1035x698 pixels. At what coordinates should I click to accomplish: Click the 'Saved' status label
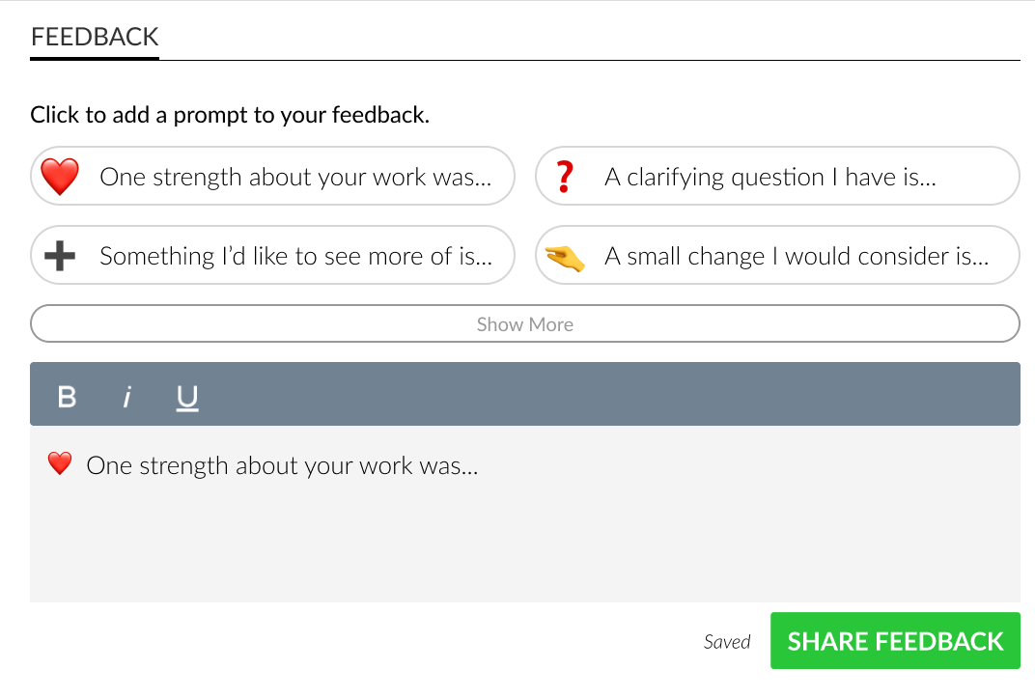[x=727, y=641]
